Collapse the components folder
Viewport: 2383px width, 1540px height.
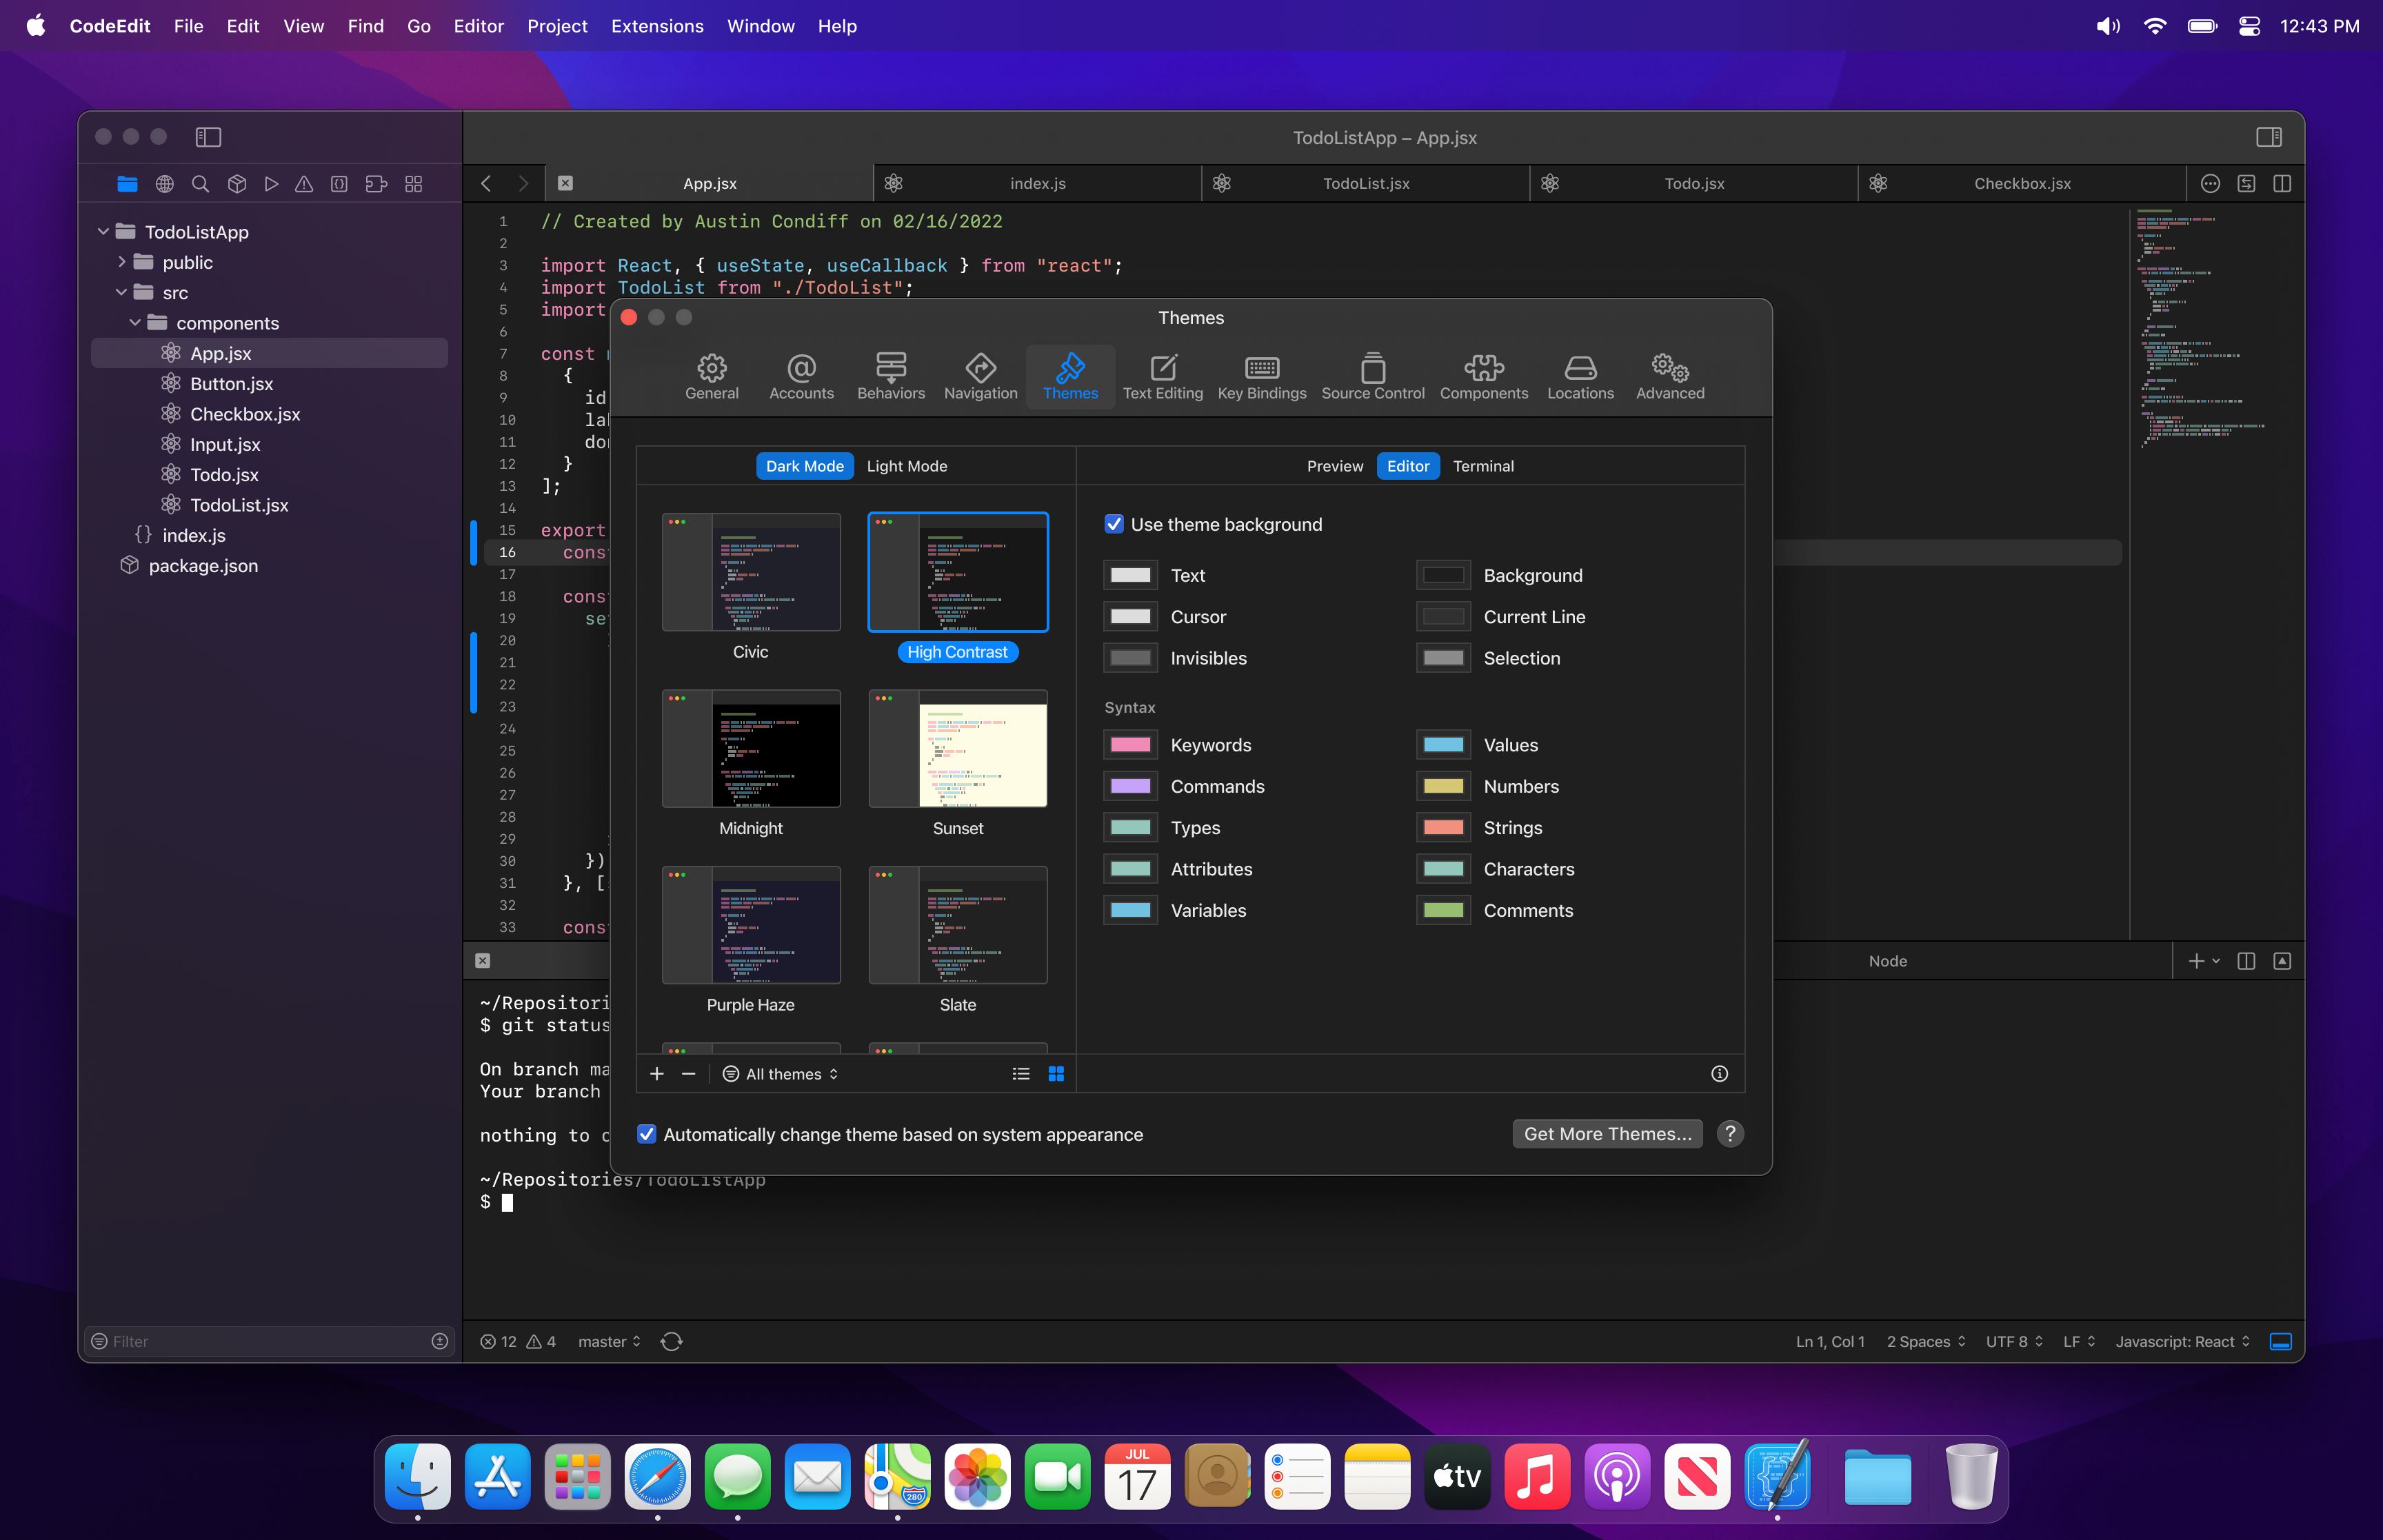[136, 322]
